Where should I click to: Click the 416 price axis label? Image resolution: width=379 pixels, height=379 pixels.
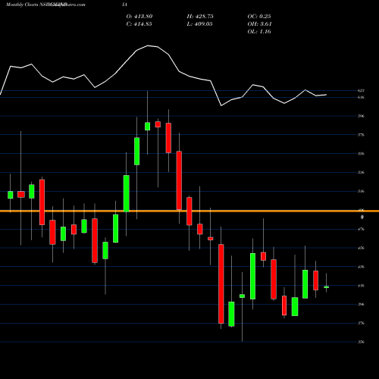(361, 286)
